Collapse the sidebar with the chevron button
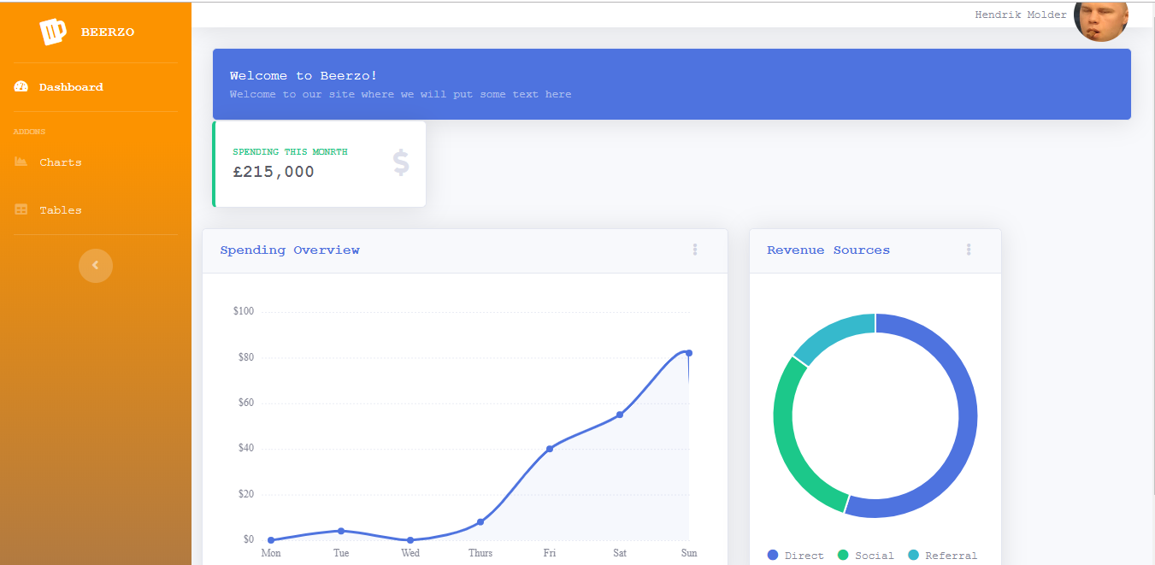Screen dimensions: 1155x565 pyautogui.click(x=96, y=265)
